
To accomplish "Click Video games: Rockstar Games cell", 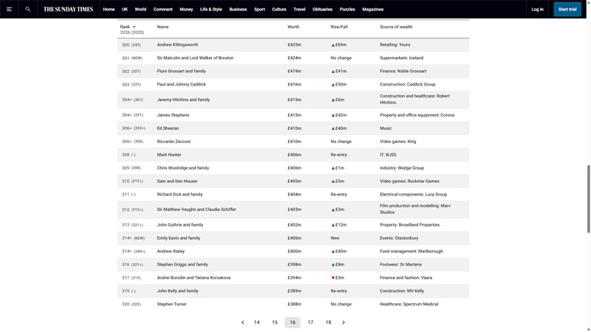I will coord(409,181).
